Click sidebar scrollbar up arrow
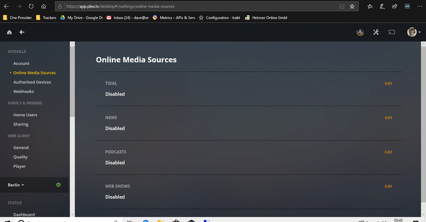This screenshot has width=426, height=222. [72, 44]
